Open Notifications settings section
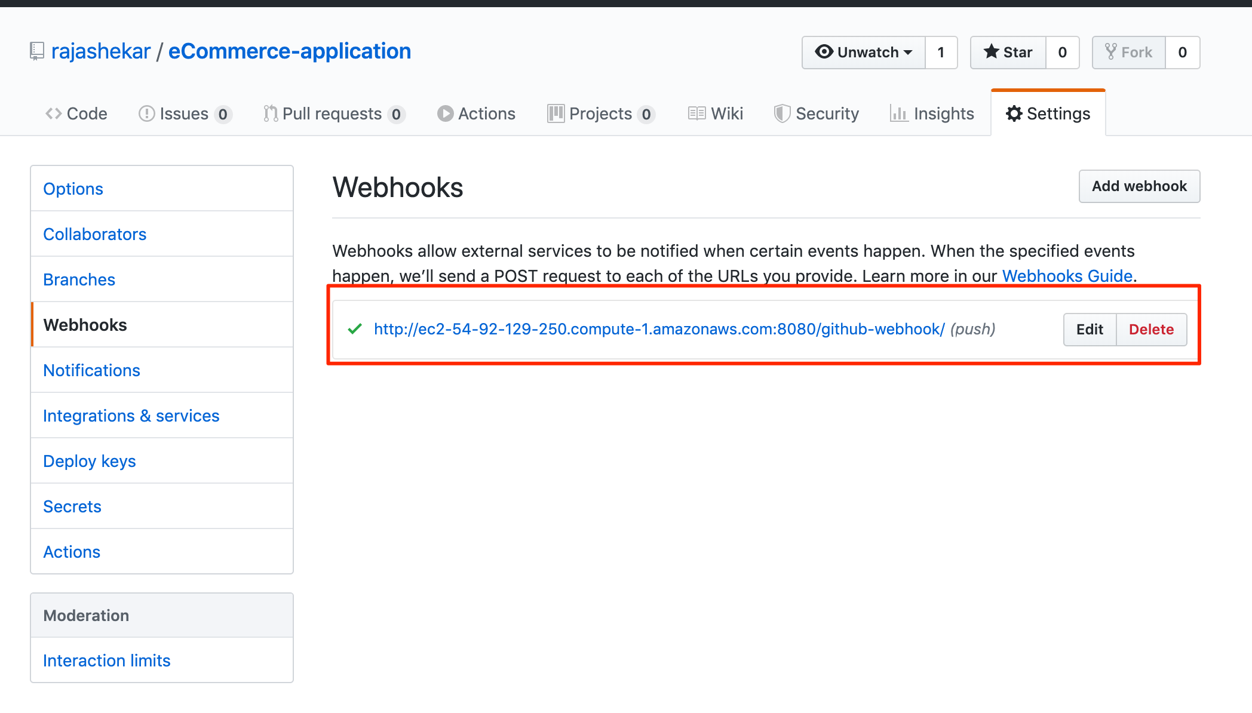The width and height of the screenshot is (1252, 713). click(x=91, y=370)
